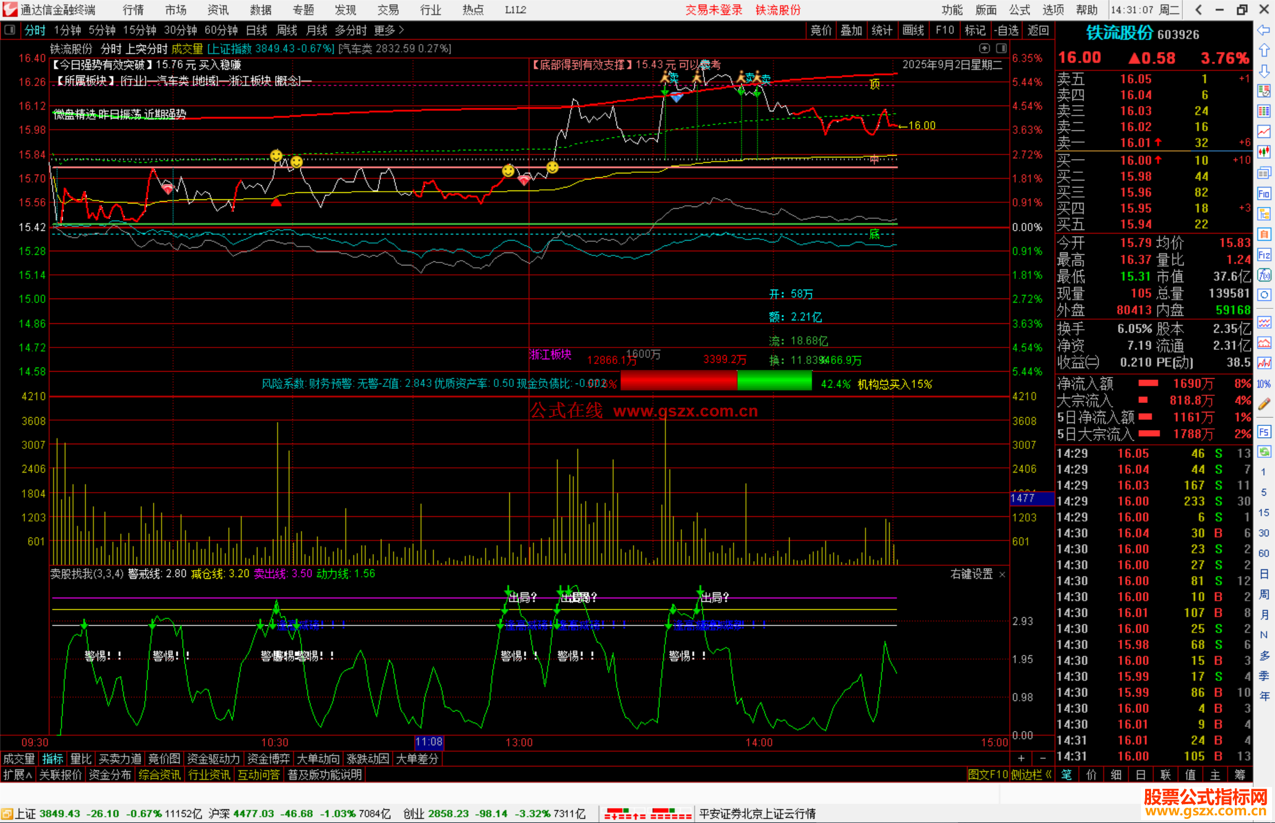
Task: Click the up-arrow circle icon above chart
Action: pos(984,48)
